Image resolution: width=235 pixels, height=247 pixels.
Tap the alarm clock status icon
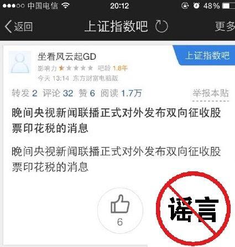click(x=196, y=6)
